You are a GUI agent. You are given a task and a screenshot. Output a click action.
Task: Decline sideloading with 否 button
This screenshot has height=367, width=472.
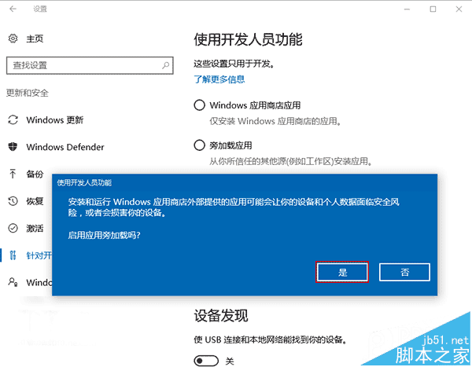[x=404, y=272]
